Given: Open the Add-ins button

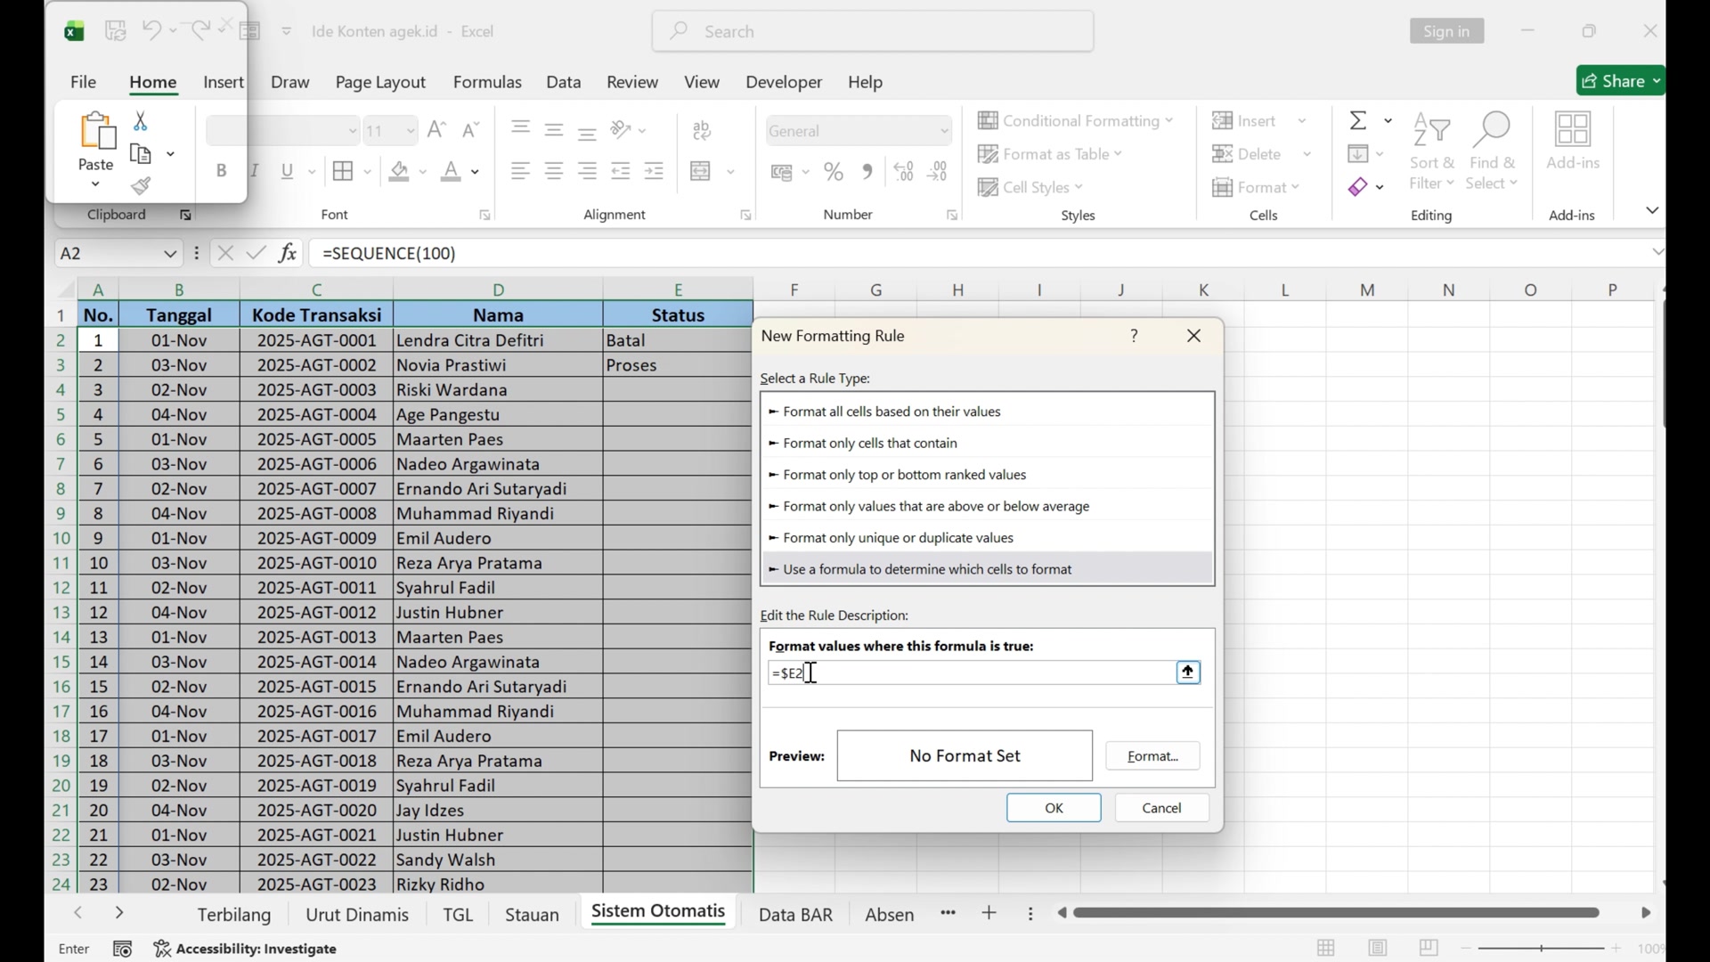Looking at the screenshot, I should (x=1573, y=141).
